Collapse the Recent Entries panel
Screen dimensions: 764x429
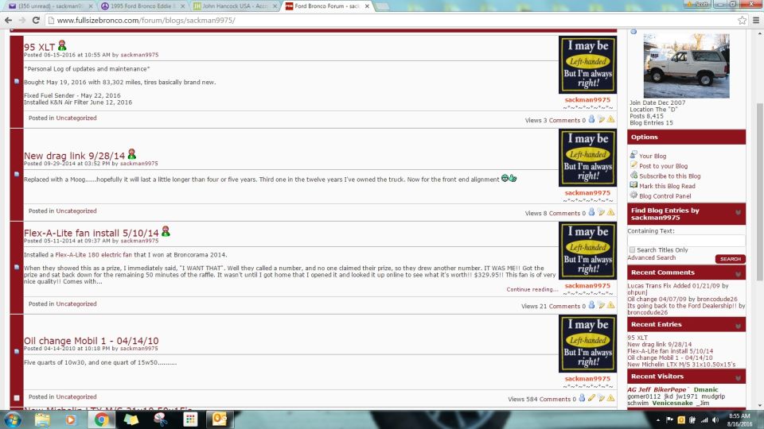pyautogui.click(x=739, y=326)
